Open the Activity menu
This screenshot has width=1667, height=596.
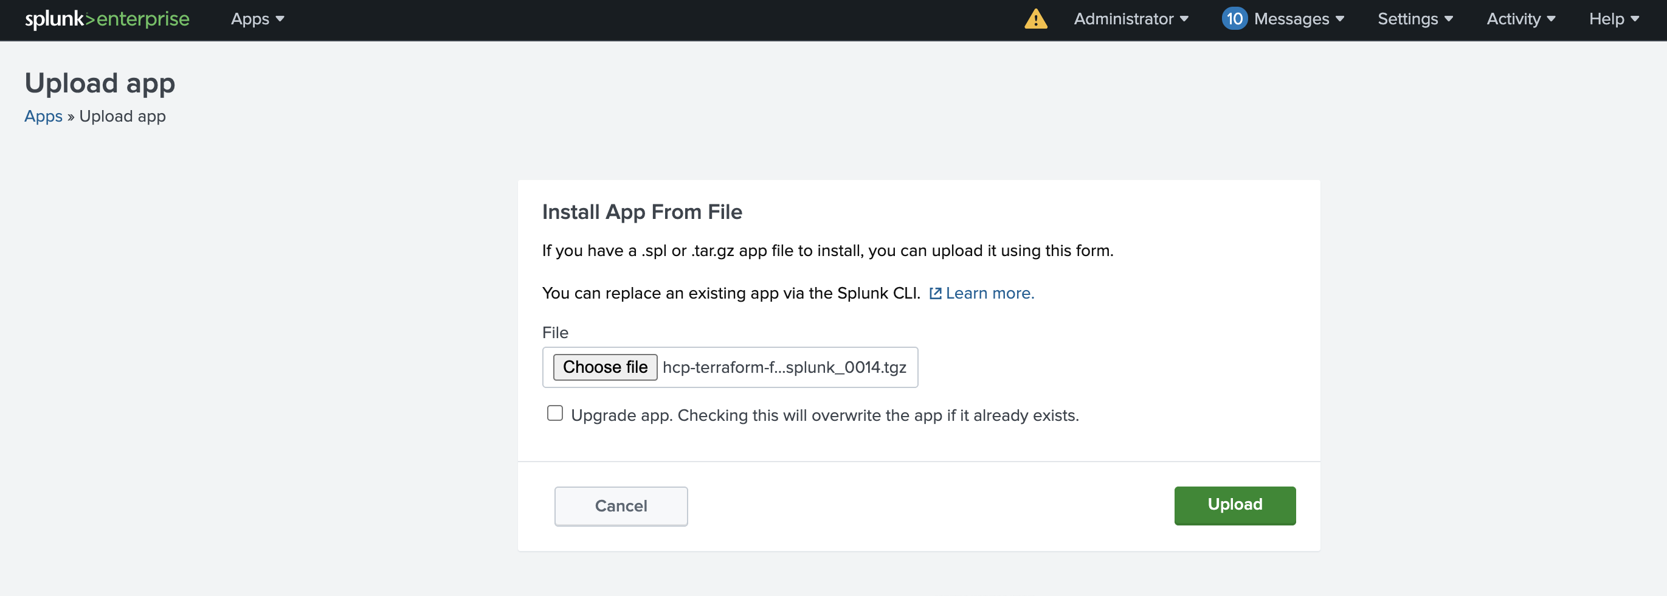1520,19
